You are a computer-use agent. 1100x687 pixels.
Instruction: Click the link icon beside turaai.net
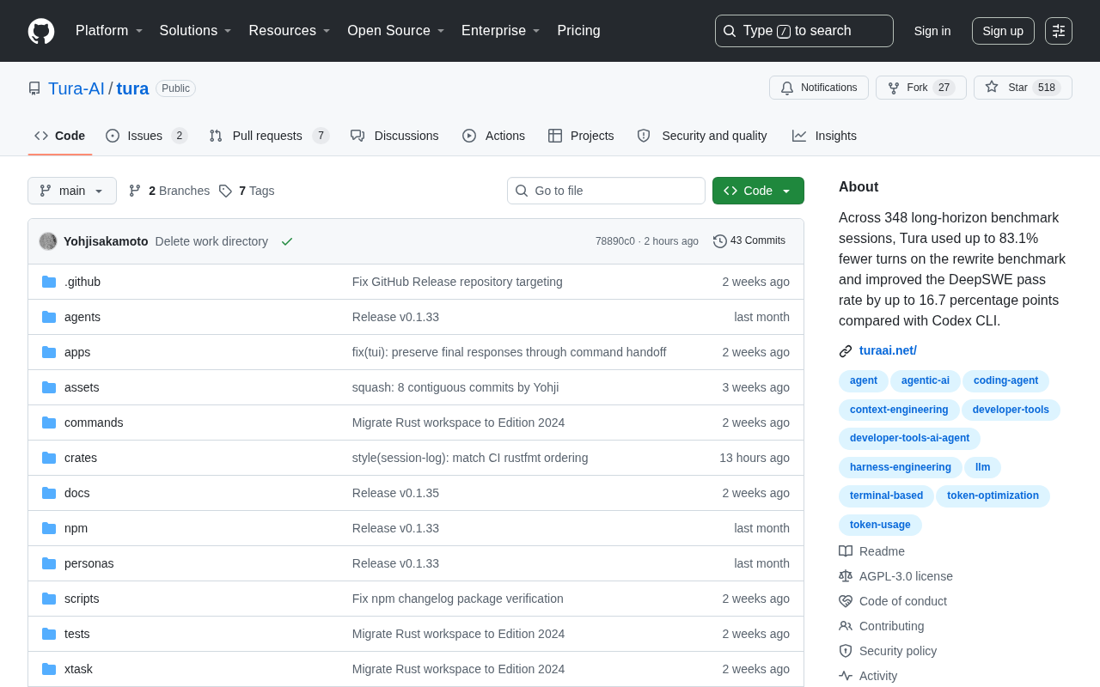pos(846,350)
